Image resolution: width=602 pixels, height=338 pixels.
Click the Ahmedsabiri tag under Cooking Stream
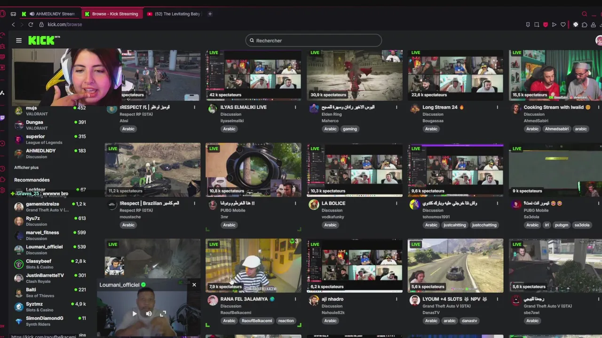pyautogui.click(x=557, y=129)
